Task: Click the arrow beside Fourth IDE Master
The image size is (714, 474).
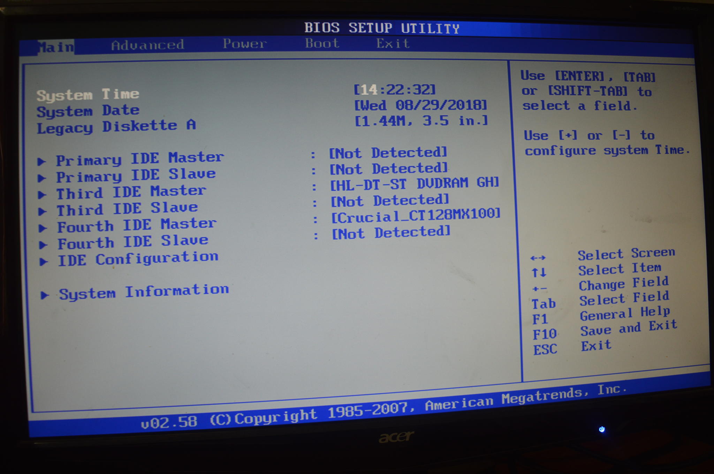Action: pos(43,228)
